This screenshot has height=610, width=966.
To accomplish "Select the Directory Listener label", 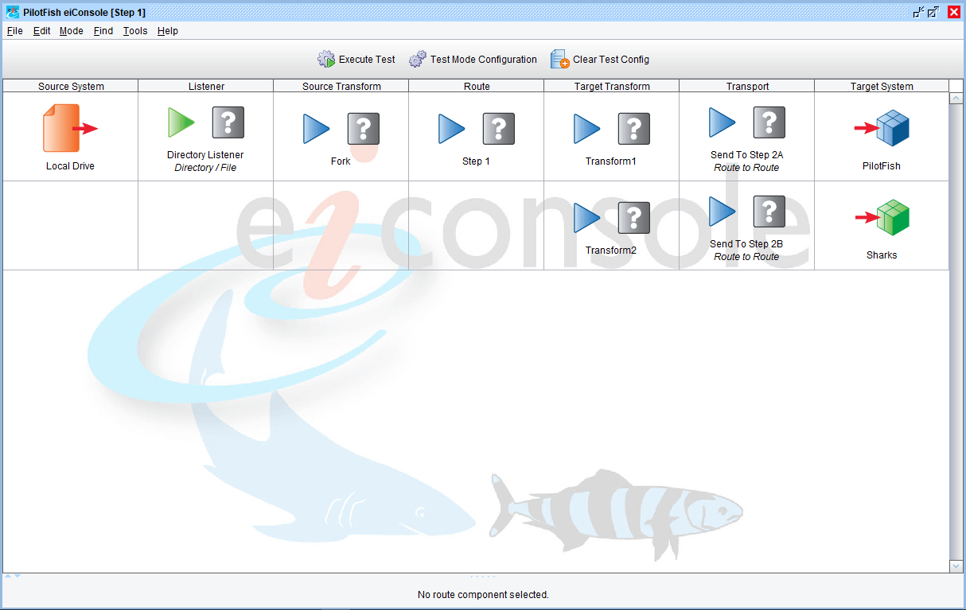I will tap(205, 155).
